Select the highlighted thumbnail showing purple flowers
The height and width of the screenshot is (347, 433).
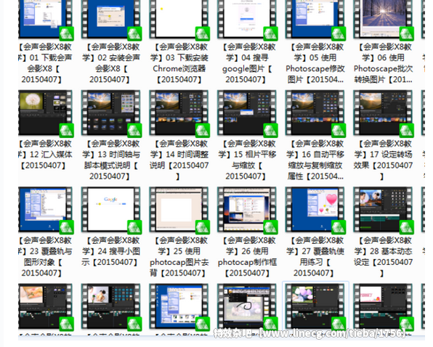(x=315, y=306)
